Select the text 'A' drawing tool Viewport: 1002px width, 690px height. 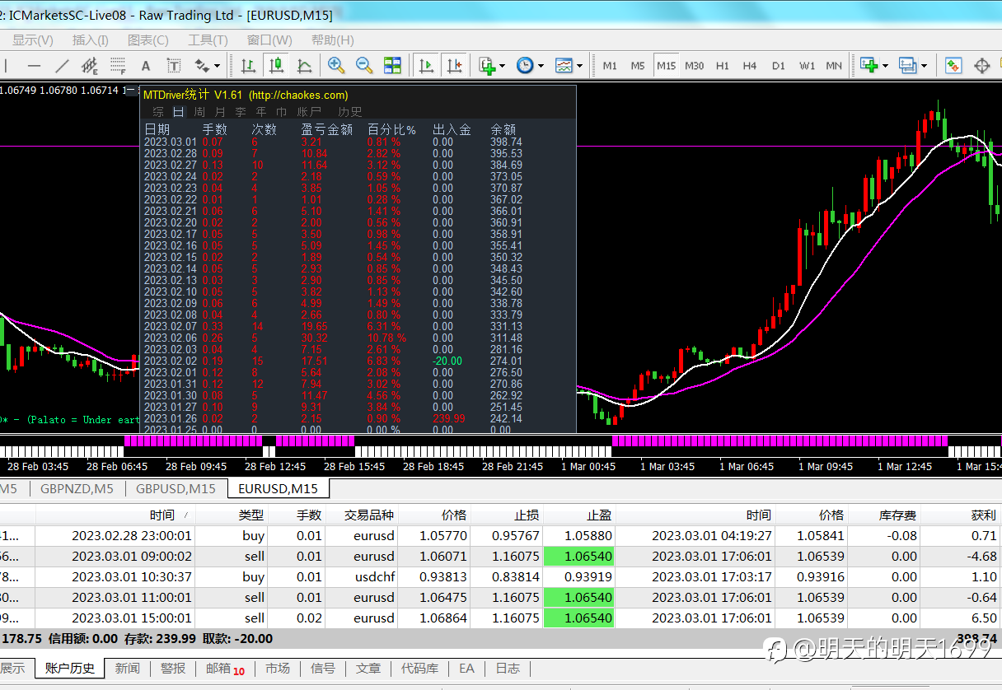(146, 66)
